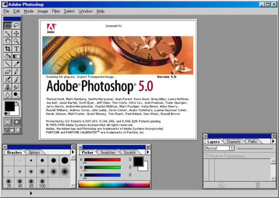Select the Zoom magnifier tool
This screenshot has height=198, width=279.
17,41
